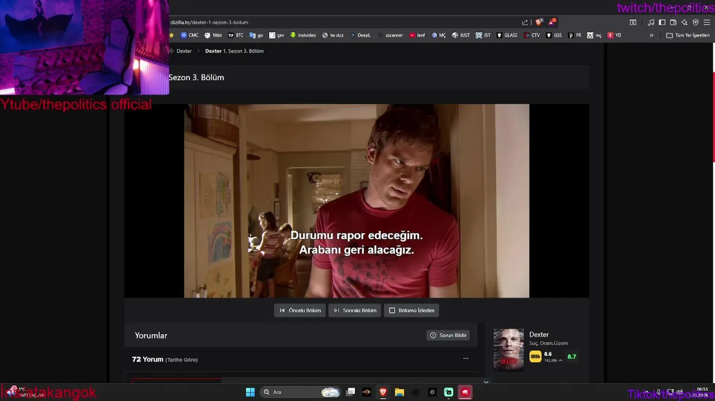Click the 8.7 green site rating
This screenshot has width=715, height=401.
click(x=572, y=356)
